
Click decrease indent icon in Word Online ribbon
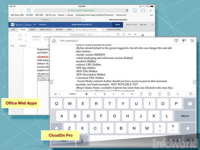click(130, 34)
